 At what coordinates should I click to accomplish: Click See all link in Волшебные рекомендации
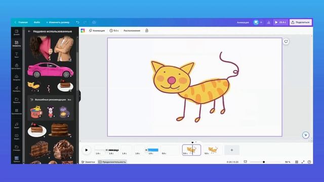pos(69,100)
